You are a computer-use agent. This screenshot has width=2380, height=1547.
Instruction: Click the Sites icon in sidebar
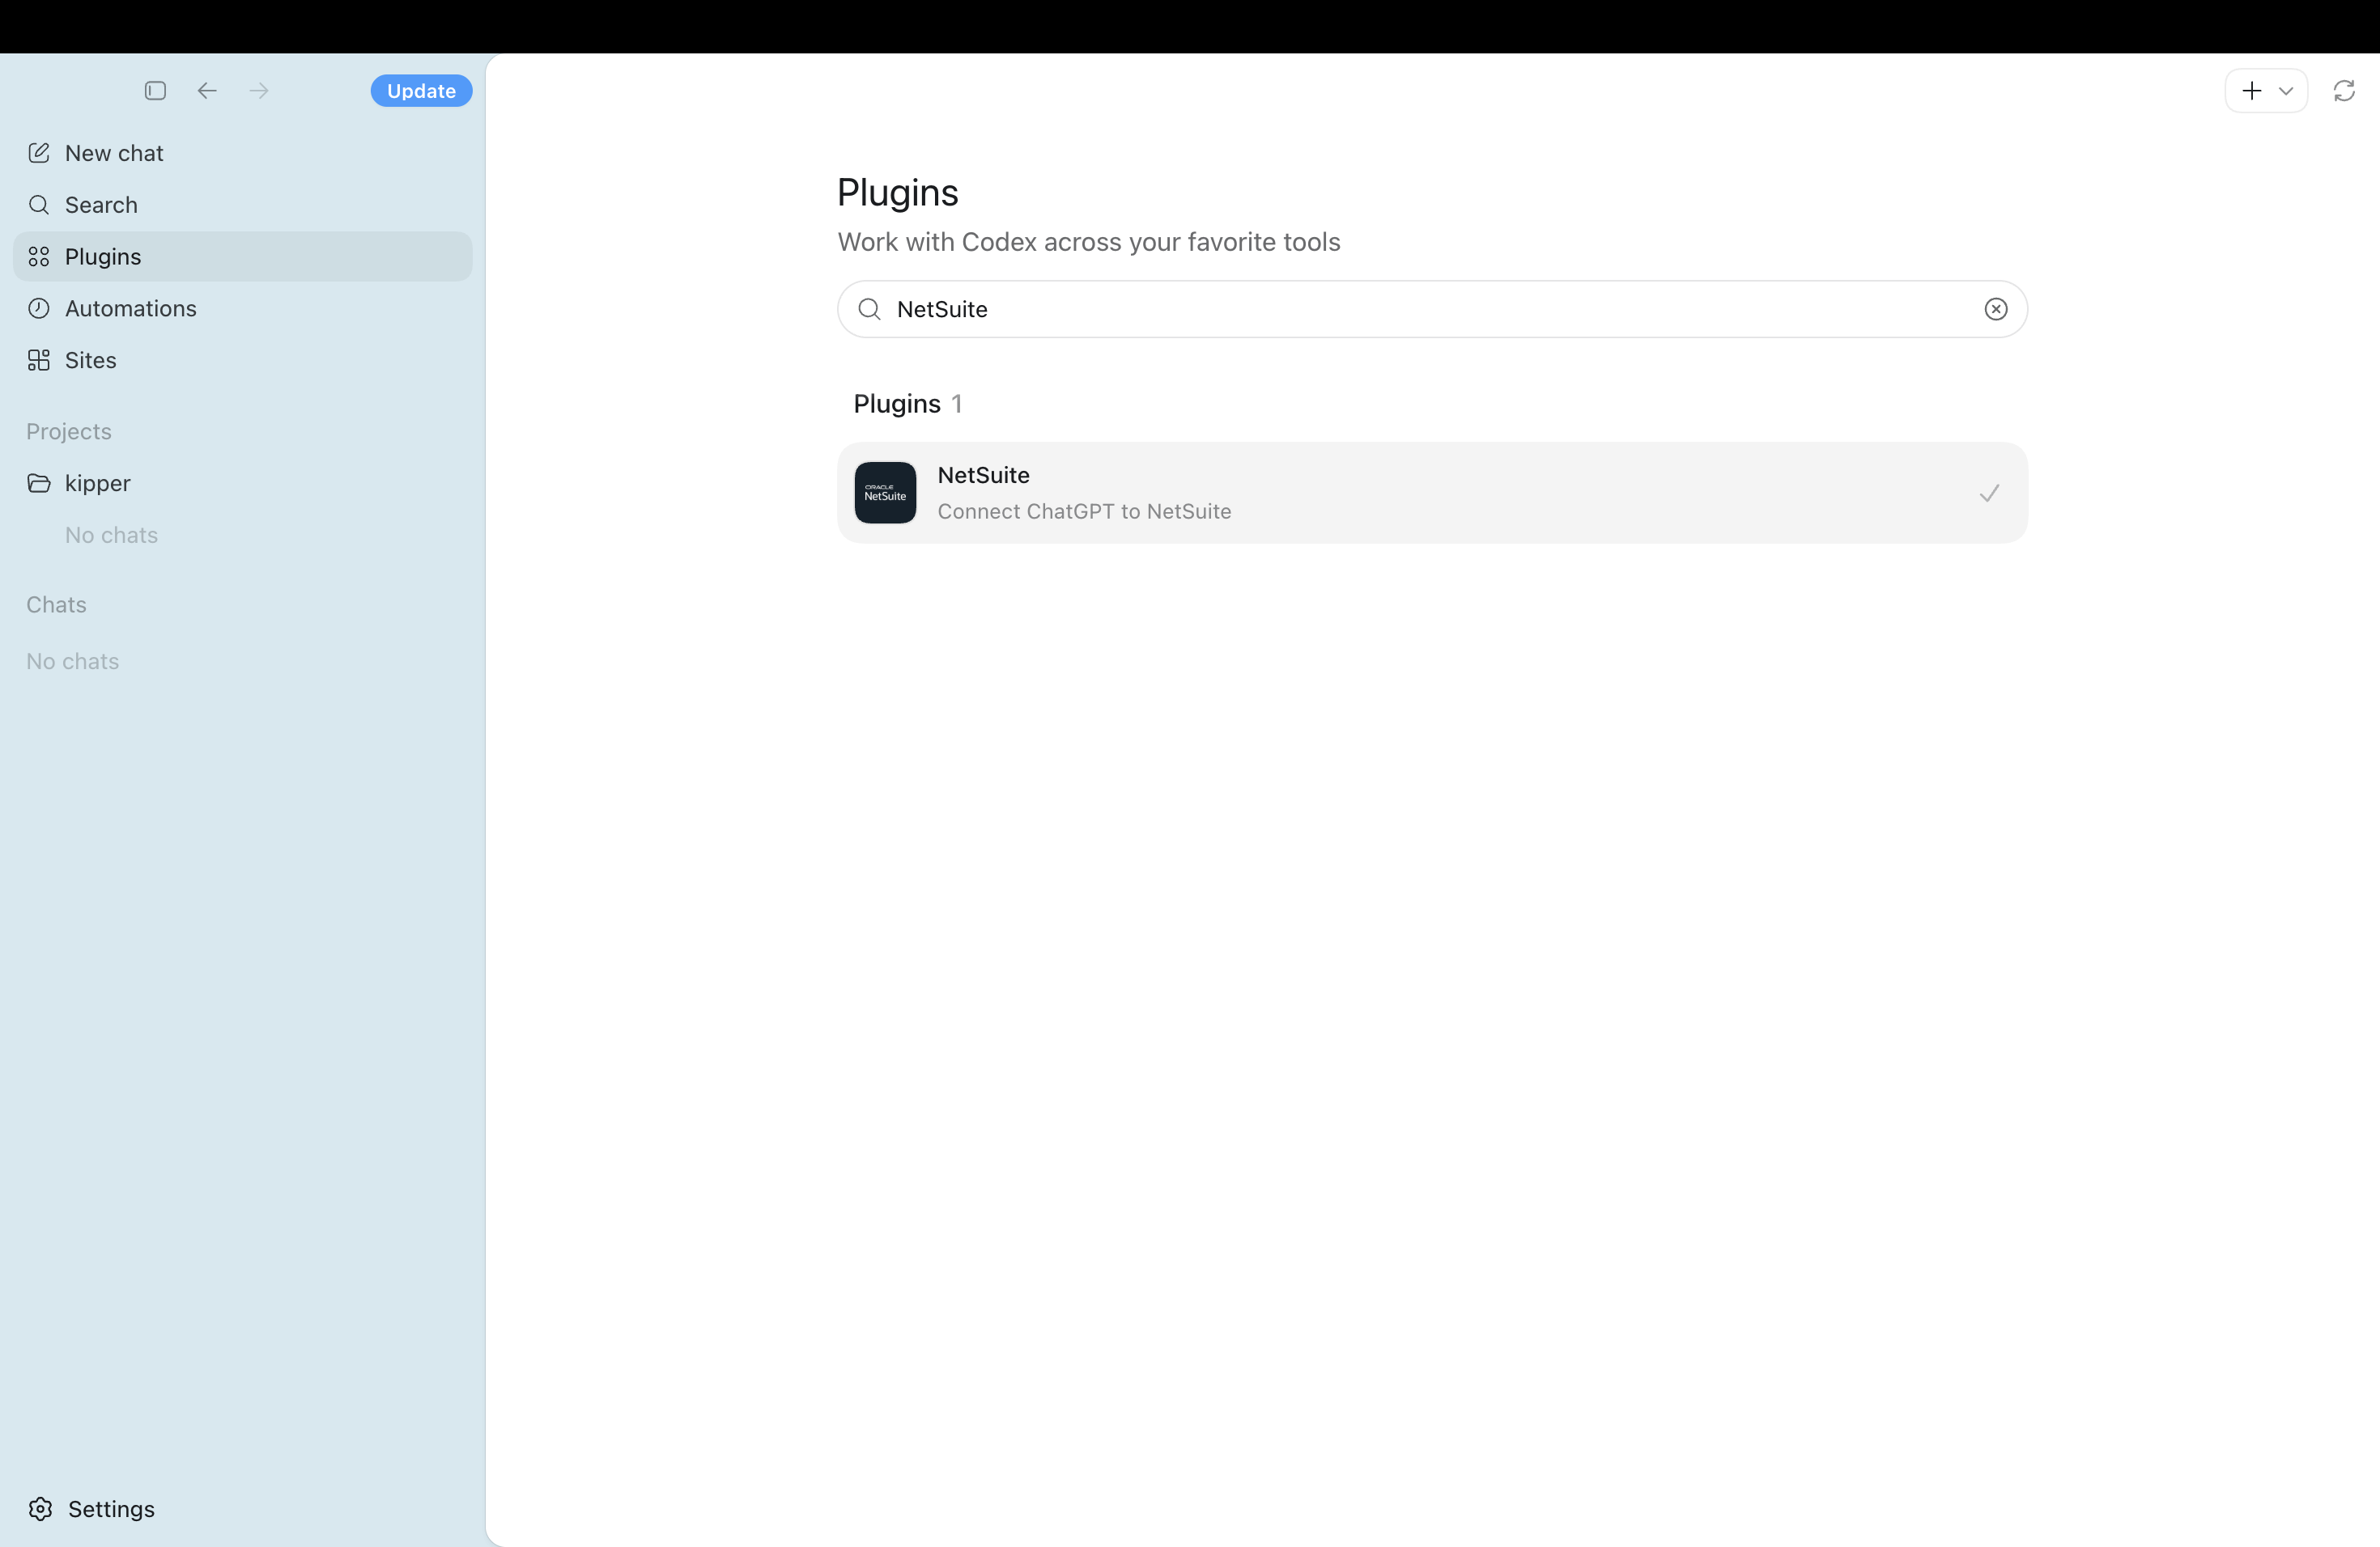39,361
